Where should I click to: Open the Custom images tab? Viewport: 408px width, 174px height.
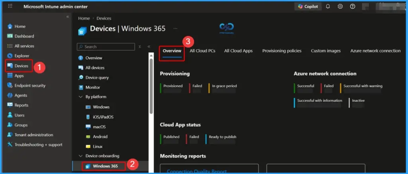pyautogui.click(x=326, y=51)
